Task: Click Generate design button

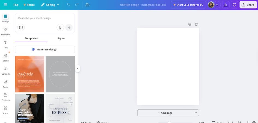Action: click(45, 49)
